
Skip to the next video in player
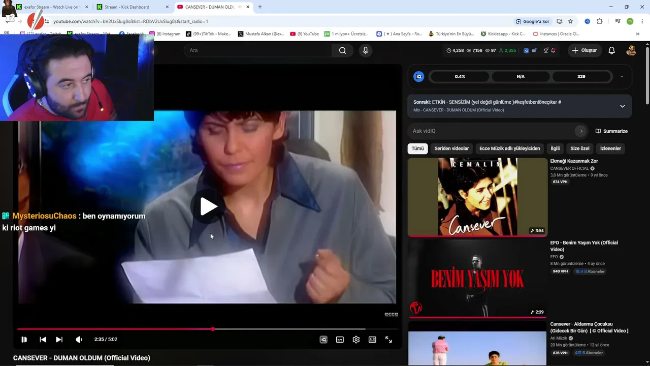coord(59,340)
